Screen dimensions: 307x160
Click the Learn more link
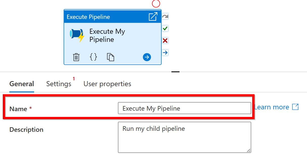pyautogui.click(x=272, y=107)
